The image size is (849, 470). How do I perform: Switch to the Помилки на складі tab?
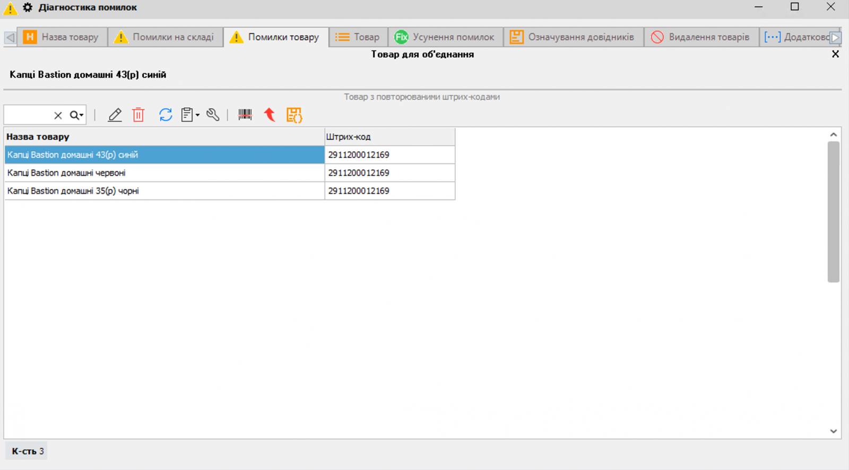click(x=165, y=37)
